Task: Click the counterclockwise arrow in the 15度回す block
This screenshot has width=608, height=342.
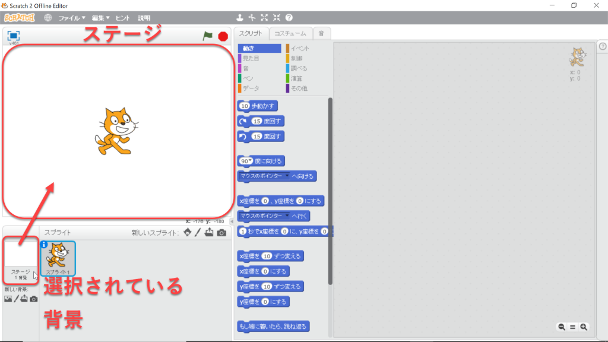Action: [x=243, y=137]
